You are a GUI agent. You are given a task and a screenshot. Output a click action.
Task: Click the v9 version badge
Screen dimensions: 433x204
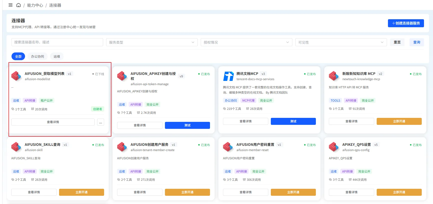[x=181, y=76]
